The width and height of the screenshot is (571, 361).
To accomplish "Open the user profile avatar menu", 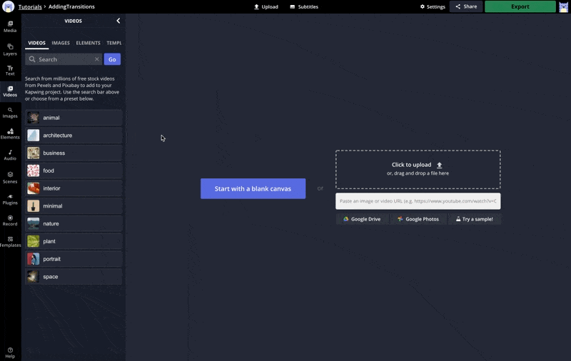I will pos(563,6).
